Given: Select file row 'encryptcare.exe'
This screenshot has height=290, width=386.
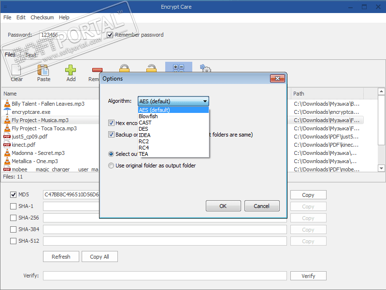Looking at the screenshot, I should click(50, 112).
